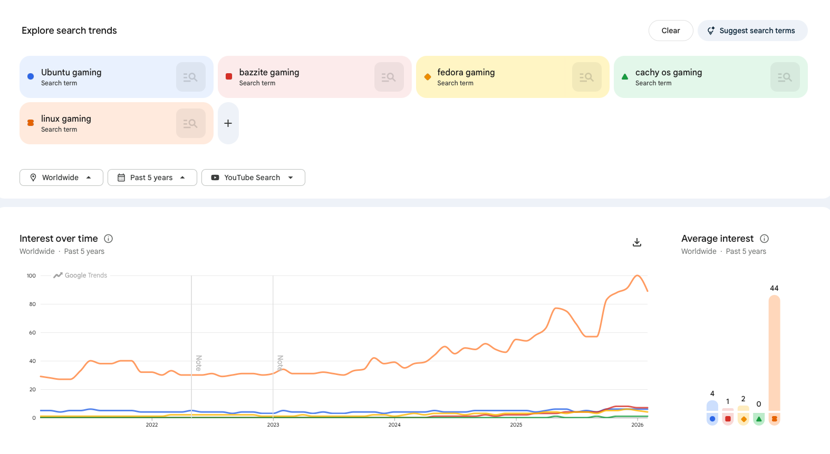This screenshot has width=830, height=454.
Task: Click the explore icon on cachy os gaming card
Action: 785,77
